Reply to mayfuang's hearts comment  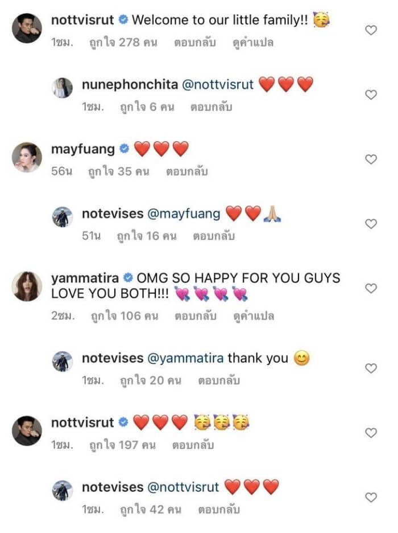click(185, 171)
